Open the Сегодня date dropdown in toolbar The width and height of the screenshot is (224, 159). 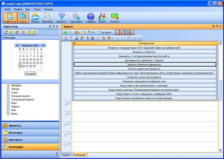(105, 32)
